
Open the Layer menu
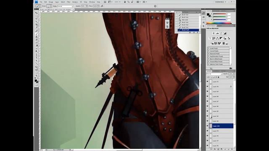[x=57, y=2]
